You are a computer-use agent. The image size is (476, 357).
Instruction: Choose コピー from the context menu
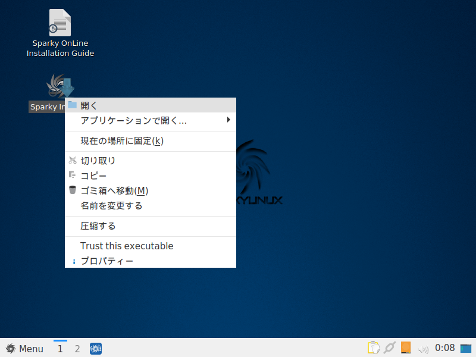(151, 176)
